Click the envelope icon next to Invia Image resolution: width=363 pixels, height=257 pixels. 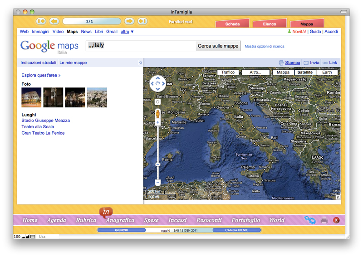(306, 63)
